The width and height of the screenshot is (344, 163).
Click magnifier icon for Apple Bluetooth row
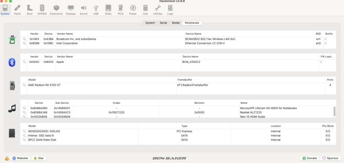click(x=24, y=62)
